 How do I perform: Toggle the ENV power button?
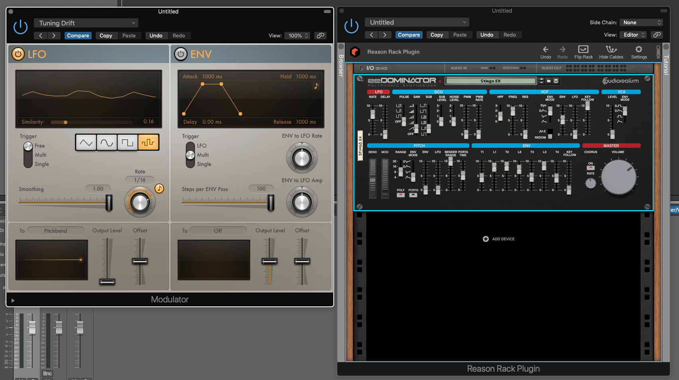point(181,54)
